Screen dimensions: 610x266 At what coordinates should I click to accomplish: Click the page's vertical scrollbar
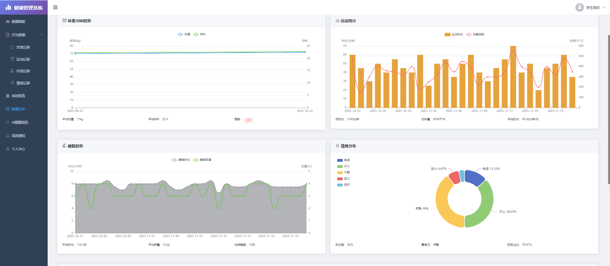coord(609,109)
